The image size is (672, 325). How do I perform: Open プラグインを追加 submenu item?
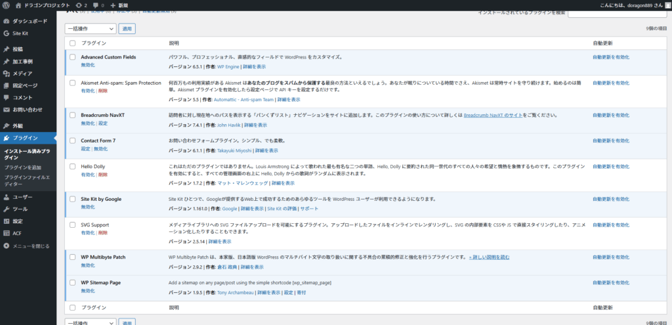point(22,168)
